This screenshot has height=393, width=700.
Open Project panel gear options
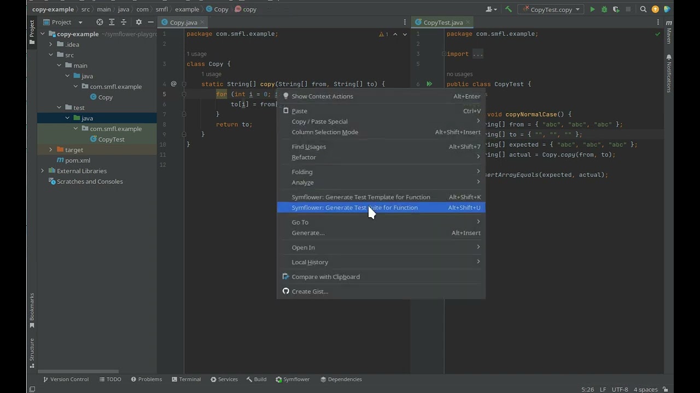click(x=138, y=22)
